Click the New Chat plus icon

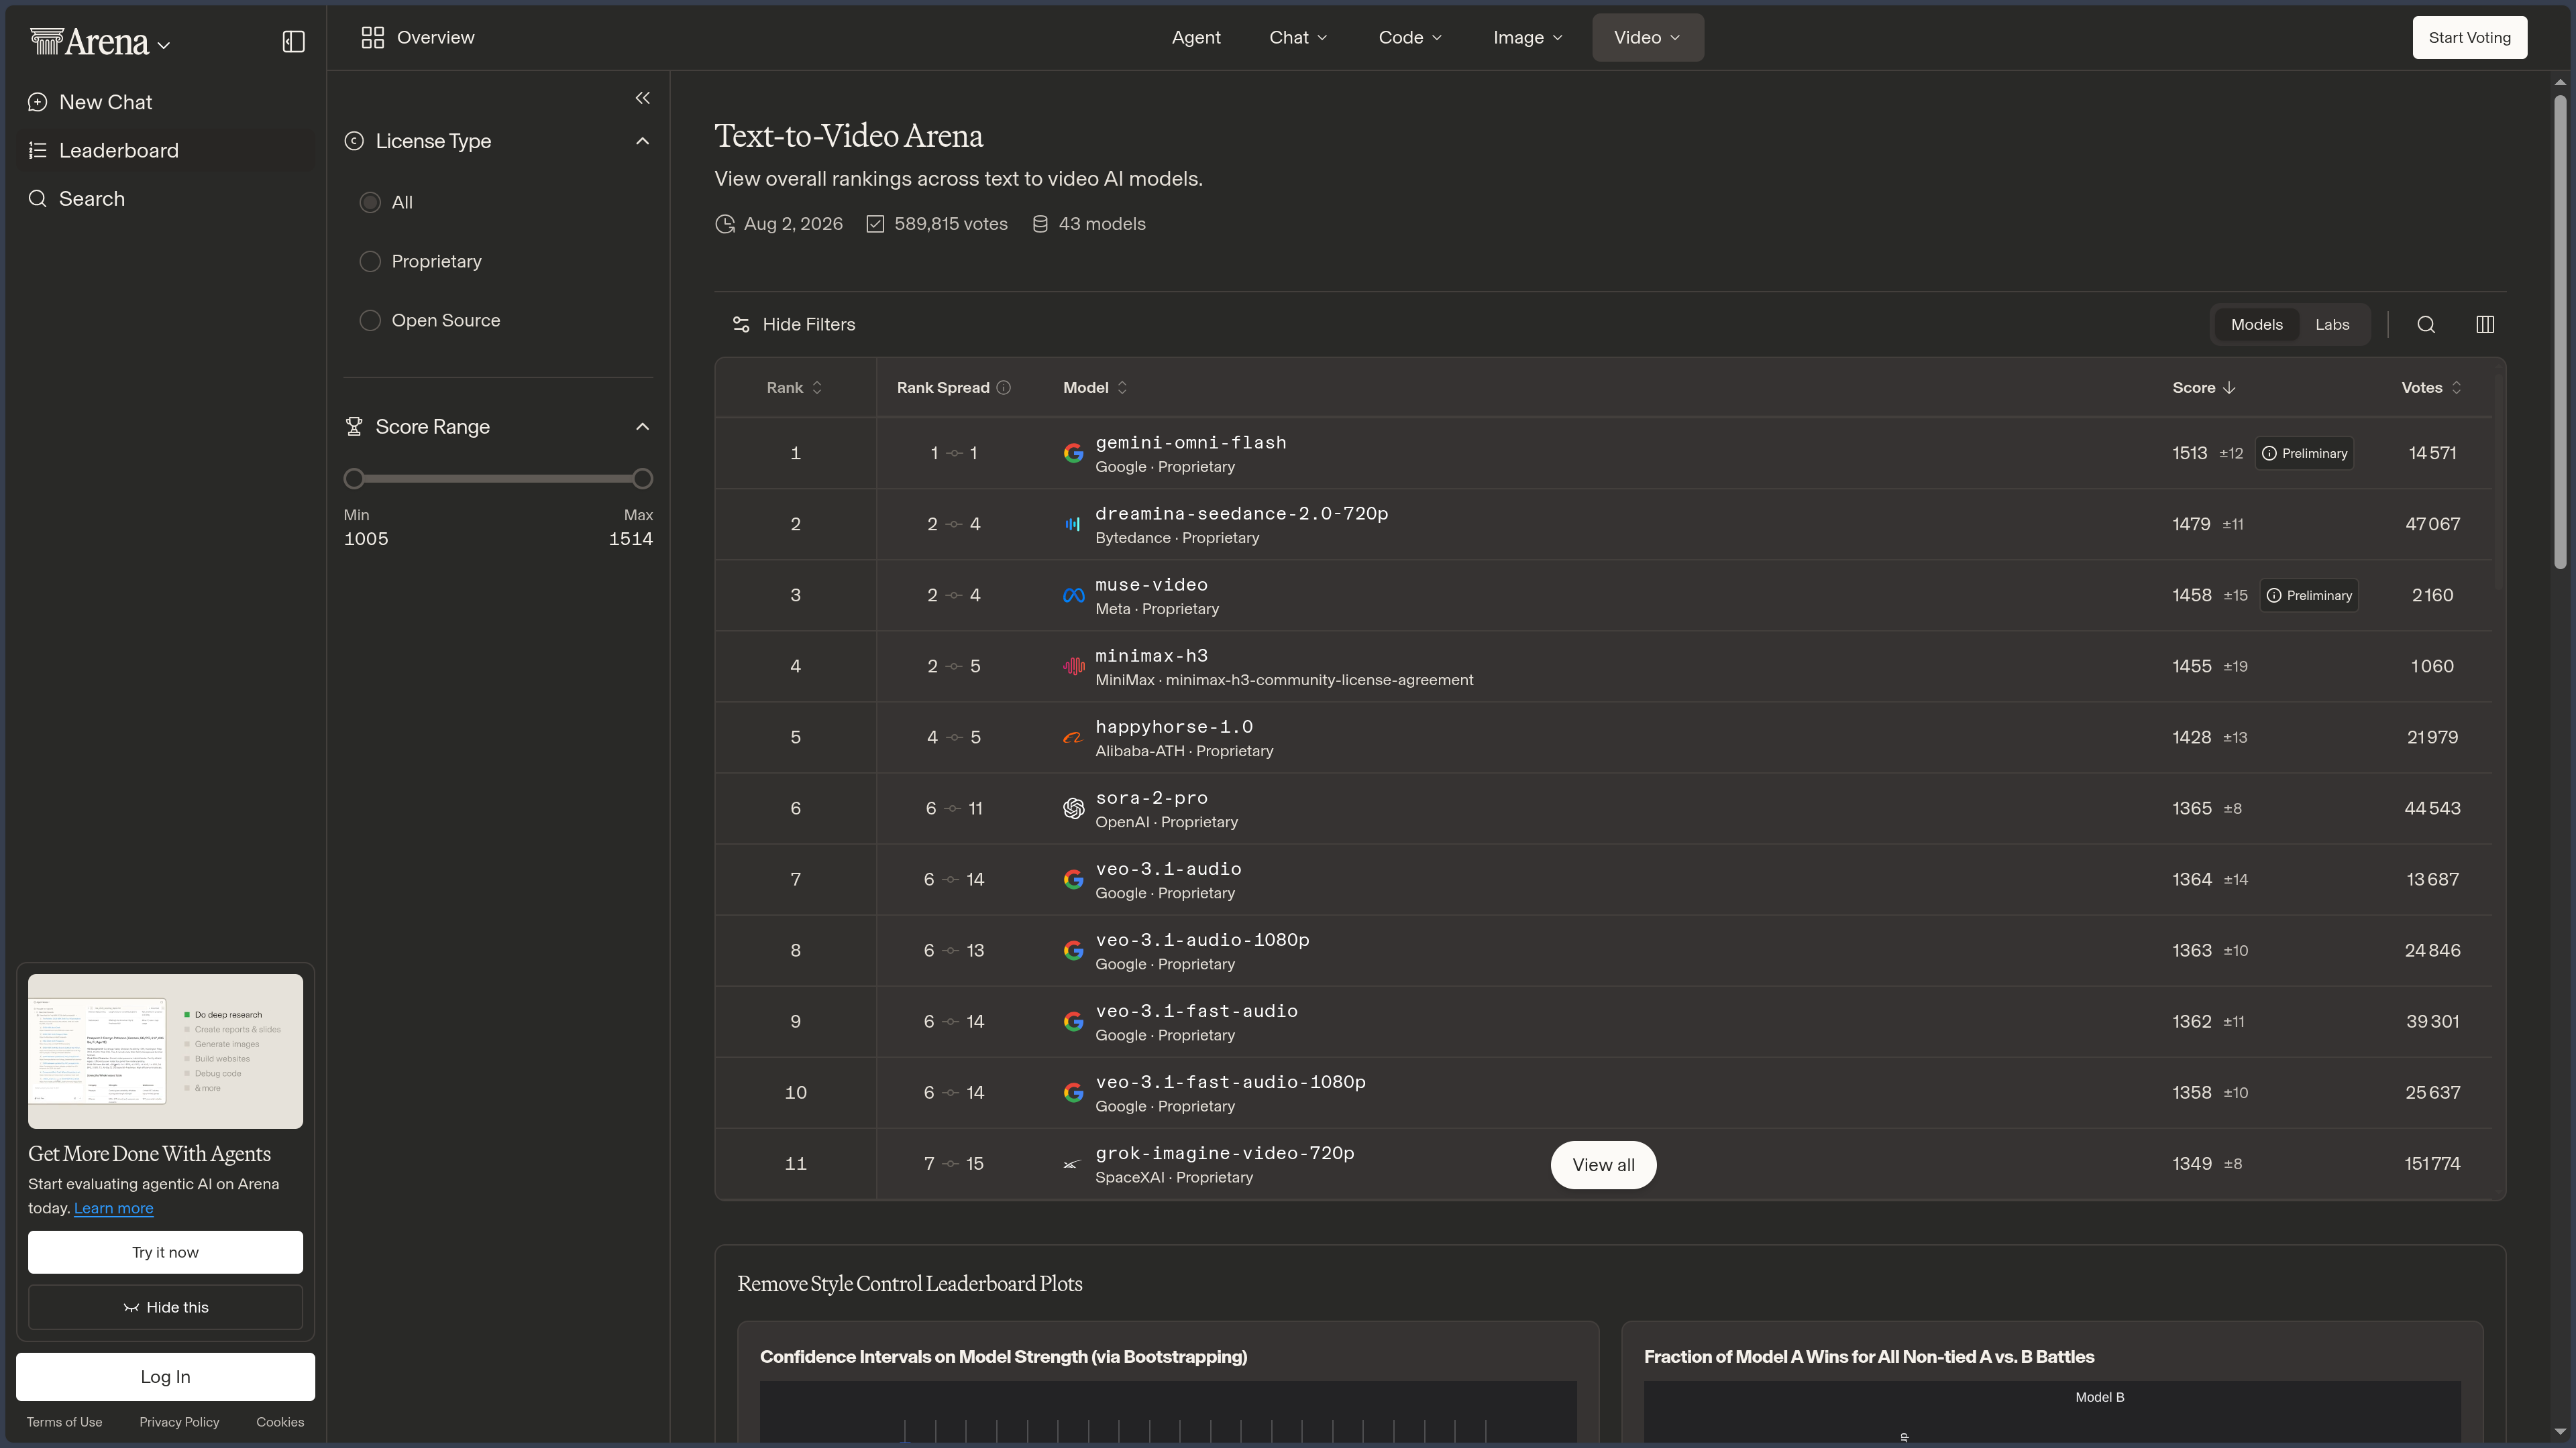pos(38,102)
